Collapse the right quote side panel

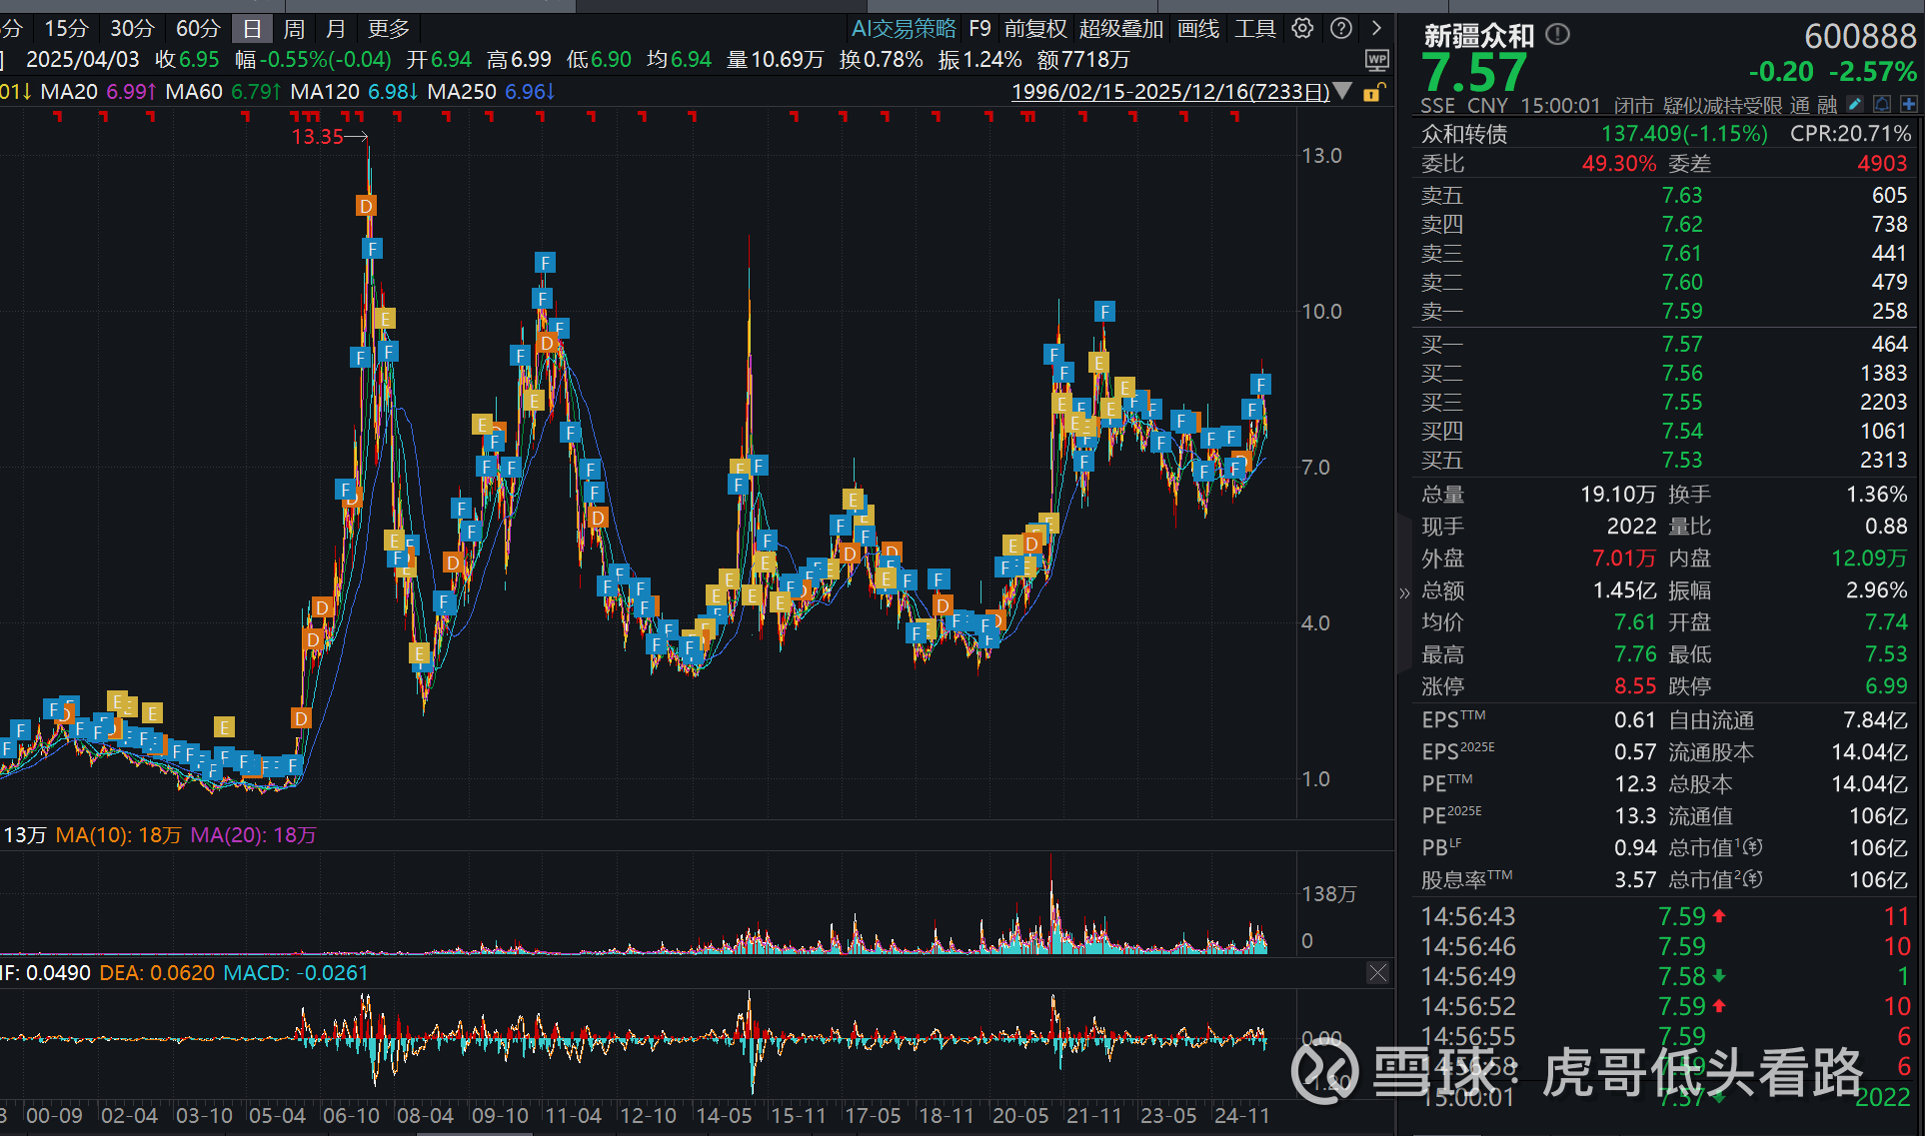click(x=1404, y=592)
